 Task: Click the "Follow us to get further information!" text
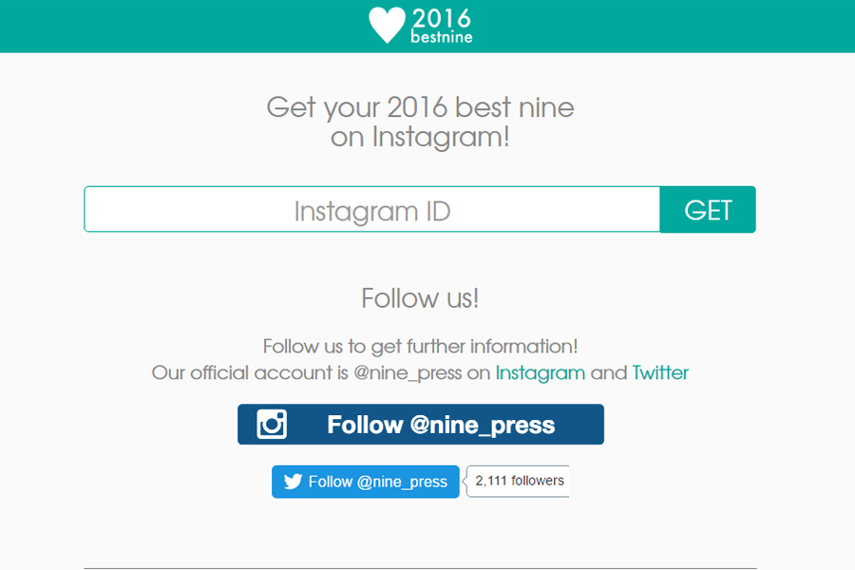pos(420,346)
